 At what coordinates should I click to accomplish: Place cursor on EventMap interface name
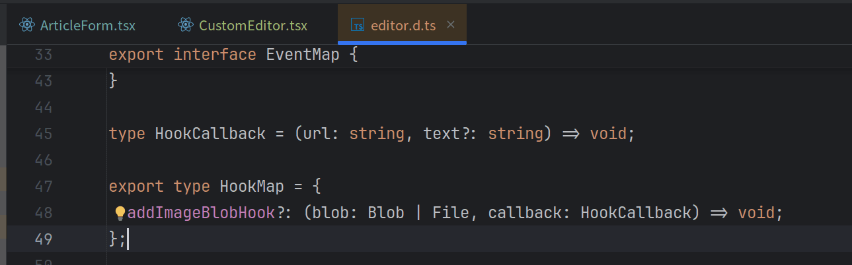pyautogui.click(x=302, y=55)
